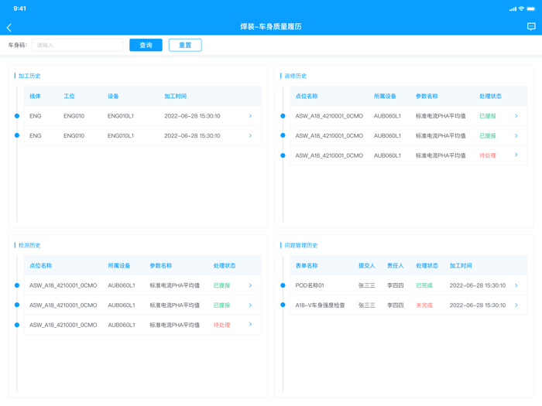This screenshot has width=542, height=406.
Task: Click the 责任人 column header
Action: pos(396,266)
